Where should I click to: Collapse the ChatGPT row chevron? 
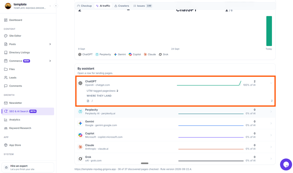271,83
